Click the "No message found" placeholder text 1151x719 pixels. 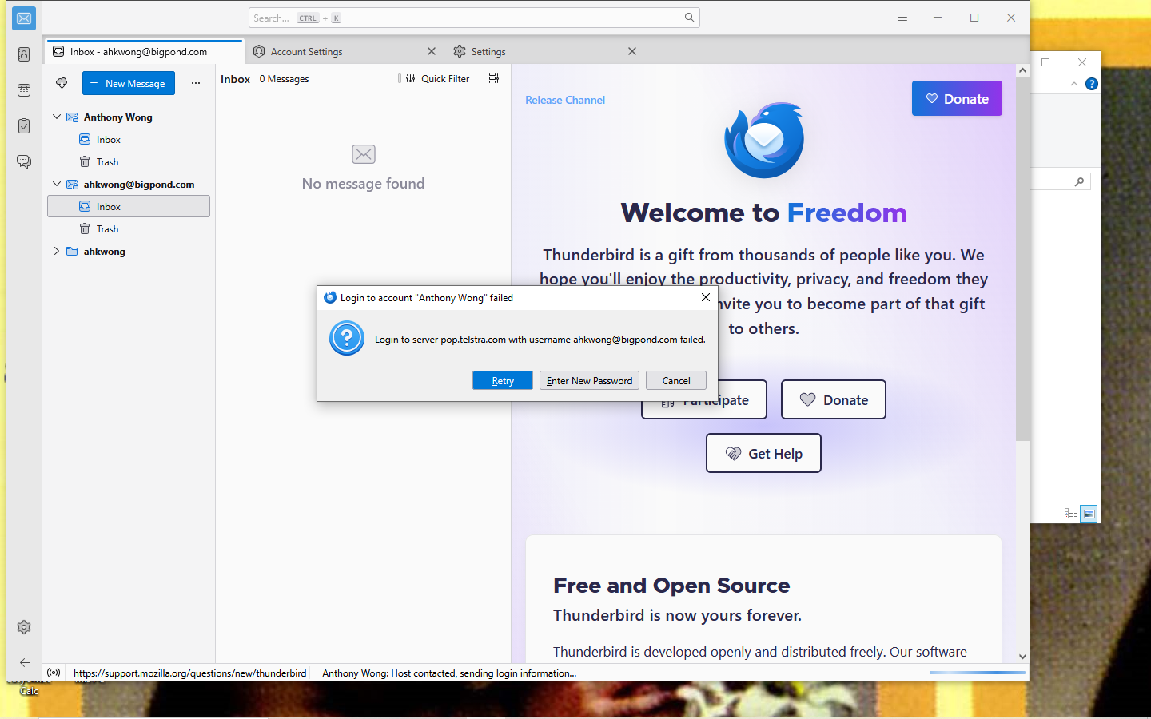(363, 183)
